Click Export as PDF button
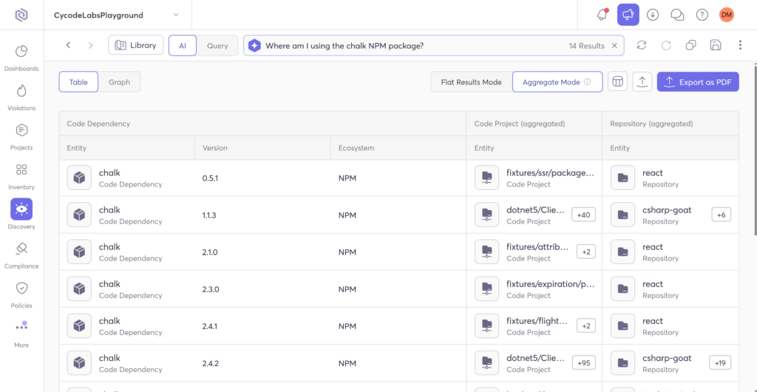Screen dimensions: 757x392 pyautogui.click(x=698, y=82)
